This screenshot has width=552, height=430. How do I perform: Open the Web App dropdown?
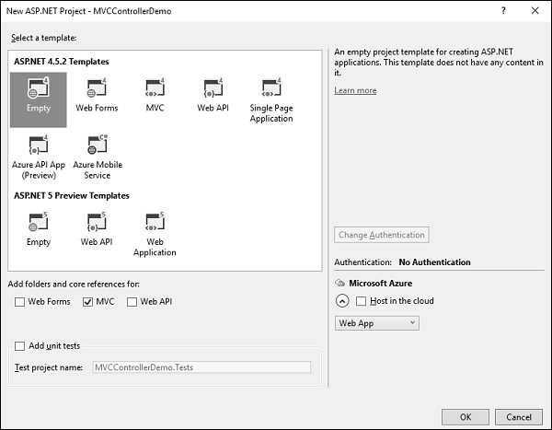point(377,323)
